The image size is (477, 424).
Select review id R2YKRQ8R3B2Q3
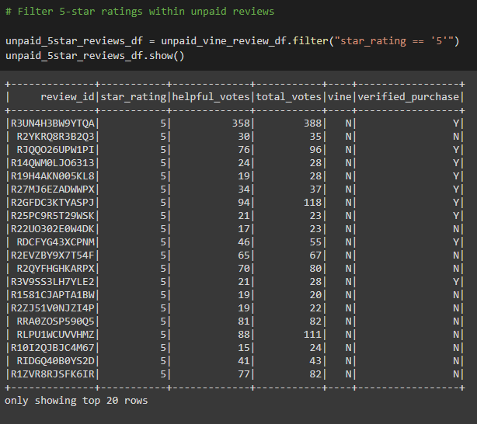click(x=56, y=137)
